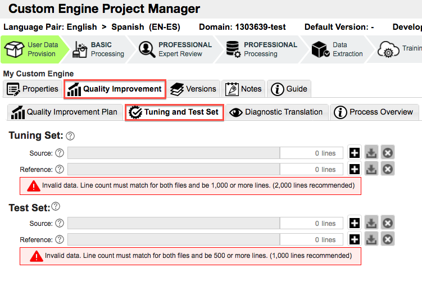Click the Tuning Set Source file field

[x=174, y=153]
